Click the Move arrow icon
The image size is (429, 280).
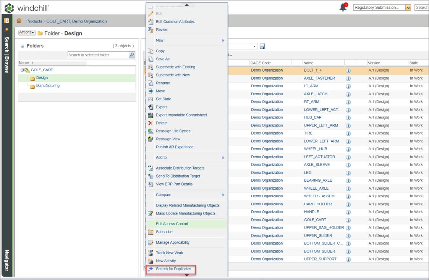pyautogui.click(x=151, y=91)
